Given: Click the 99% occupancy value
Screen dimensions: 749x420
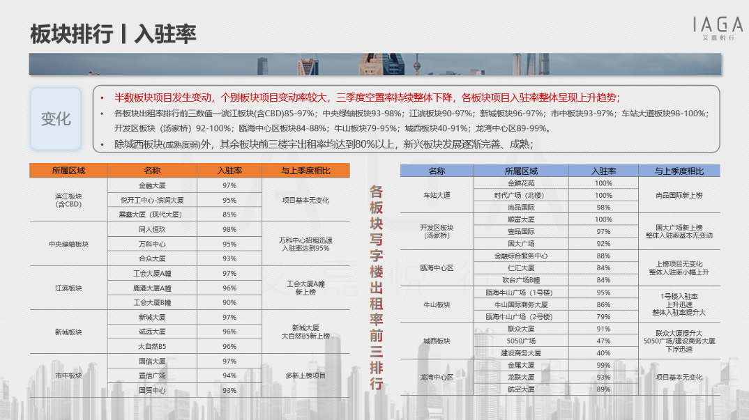Looking at the screenshot, I should point(603,365).
